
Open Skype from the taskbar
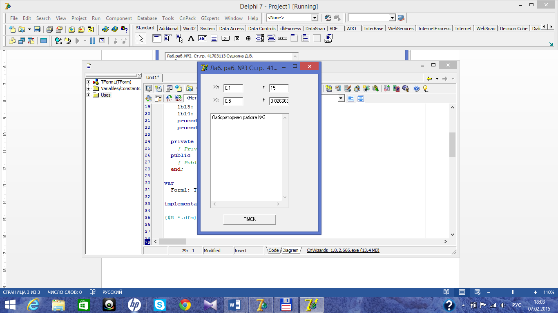(160, 305)
